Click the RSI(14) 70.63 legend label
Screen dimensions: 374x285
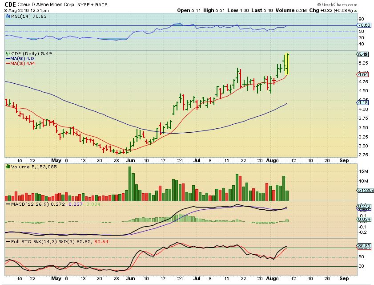(28, 16)
